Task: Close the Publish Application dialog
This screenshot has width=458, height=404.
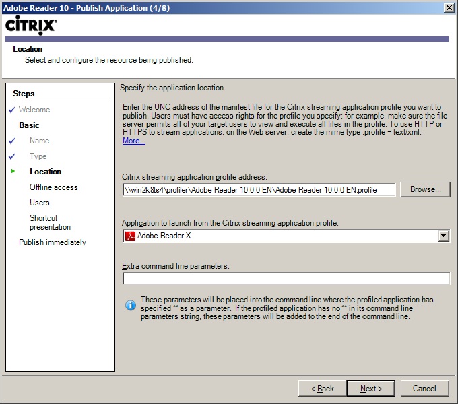Action: [449, 8]
